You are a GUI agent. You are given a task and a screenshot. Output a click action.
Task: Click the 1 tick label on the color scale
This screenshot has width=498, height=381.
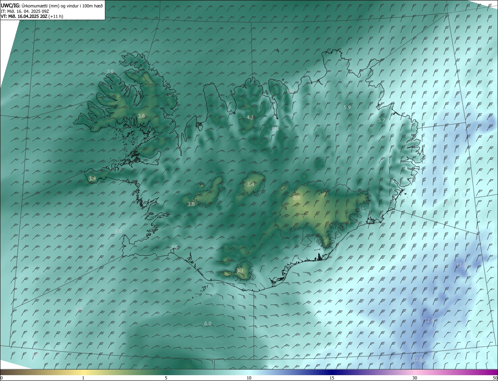point(83,378)
